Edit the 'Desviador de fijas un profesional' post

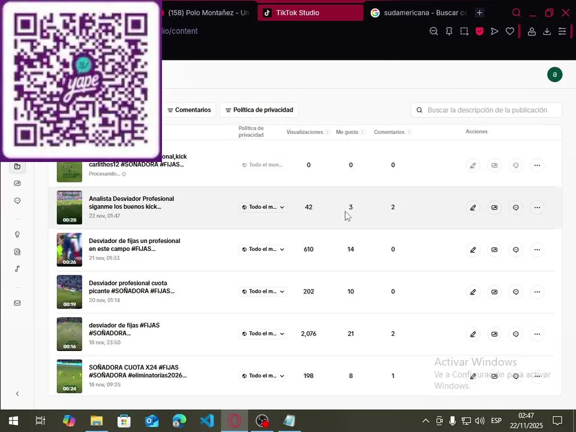[x=473, y=250]
